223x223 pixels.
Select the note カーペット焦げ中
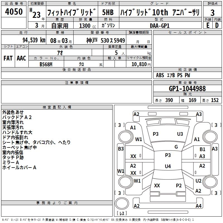[20, 147]
